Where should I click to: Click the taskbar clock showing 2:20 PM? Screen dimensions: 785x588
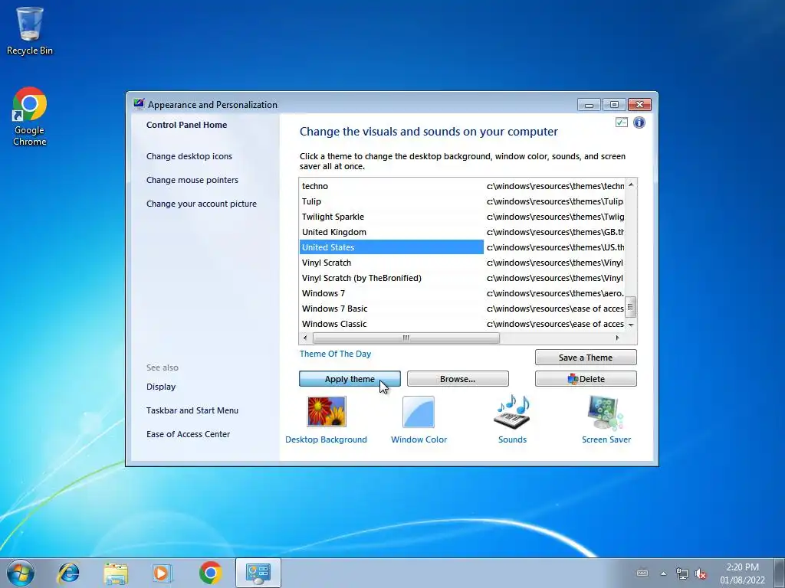pyautogui.click(x=742, y=573)
